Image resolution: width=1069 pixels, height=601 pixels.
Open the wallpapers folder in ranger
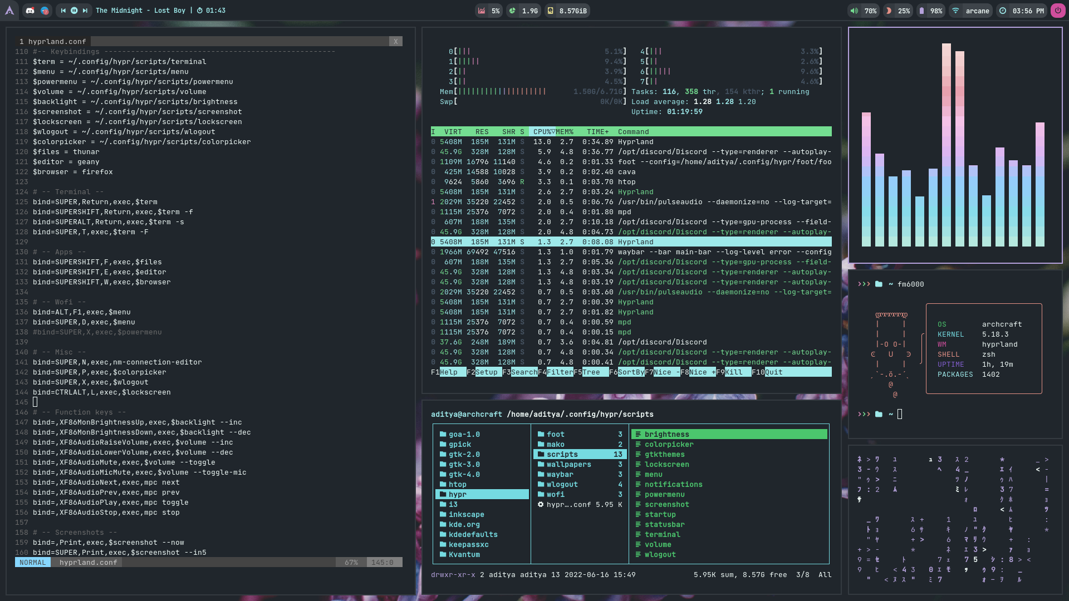(x=580, y=465)
